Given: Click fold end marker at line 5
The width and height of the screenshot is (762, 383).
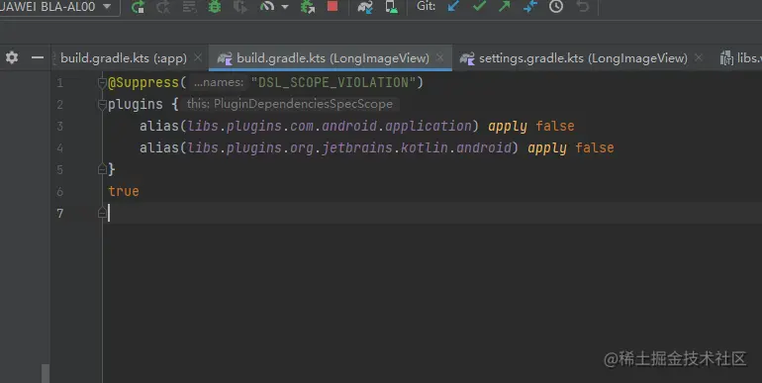Looking at the screenshot, I should [x=102, y=169].
